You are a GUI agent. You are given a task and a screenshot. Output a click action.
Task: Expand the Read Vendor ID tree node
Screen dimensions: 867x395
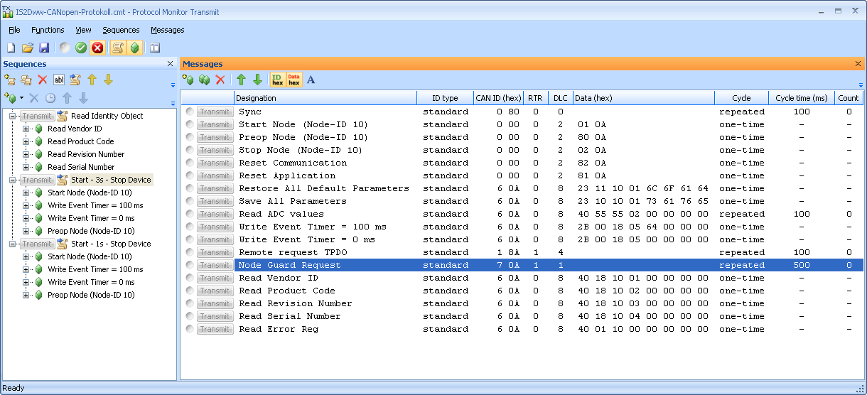[x=26, y=129]
